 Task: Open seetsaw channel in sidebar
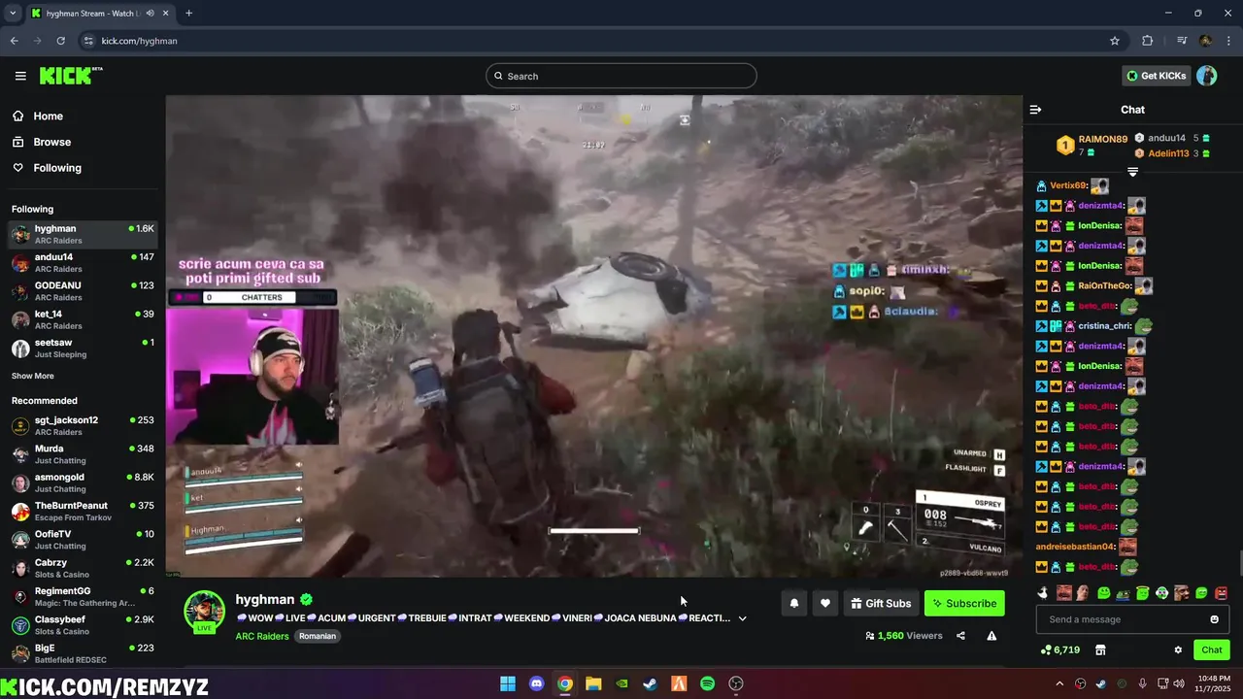click(x=83, y=348)
